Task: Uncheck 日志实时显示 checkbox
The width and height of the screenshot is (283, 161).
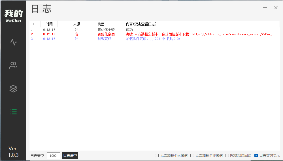Action: 256,155
